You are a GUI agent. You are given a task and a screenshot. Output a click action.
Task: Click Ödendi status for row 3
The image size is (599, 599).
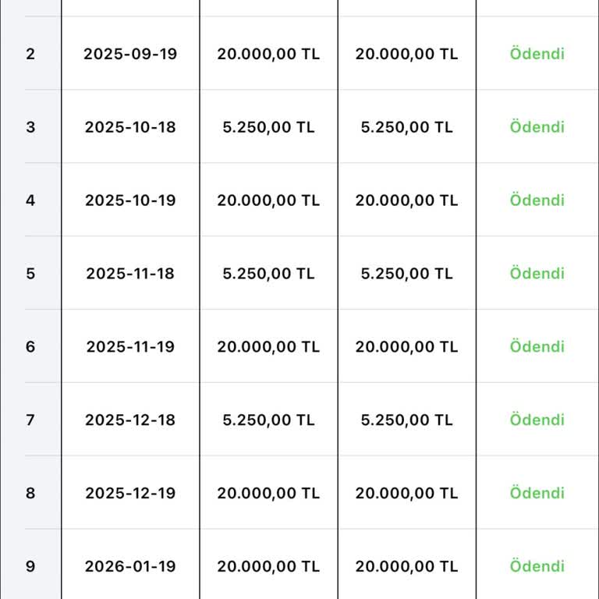click(x=537, y=127)
